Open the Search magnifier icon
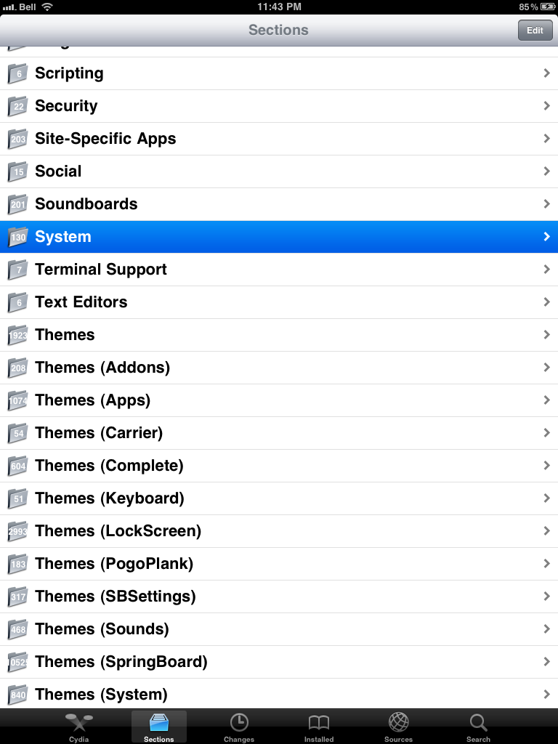The image size is (558, 744). pos(478,723)
